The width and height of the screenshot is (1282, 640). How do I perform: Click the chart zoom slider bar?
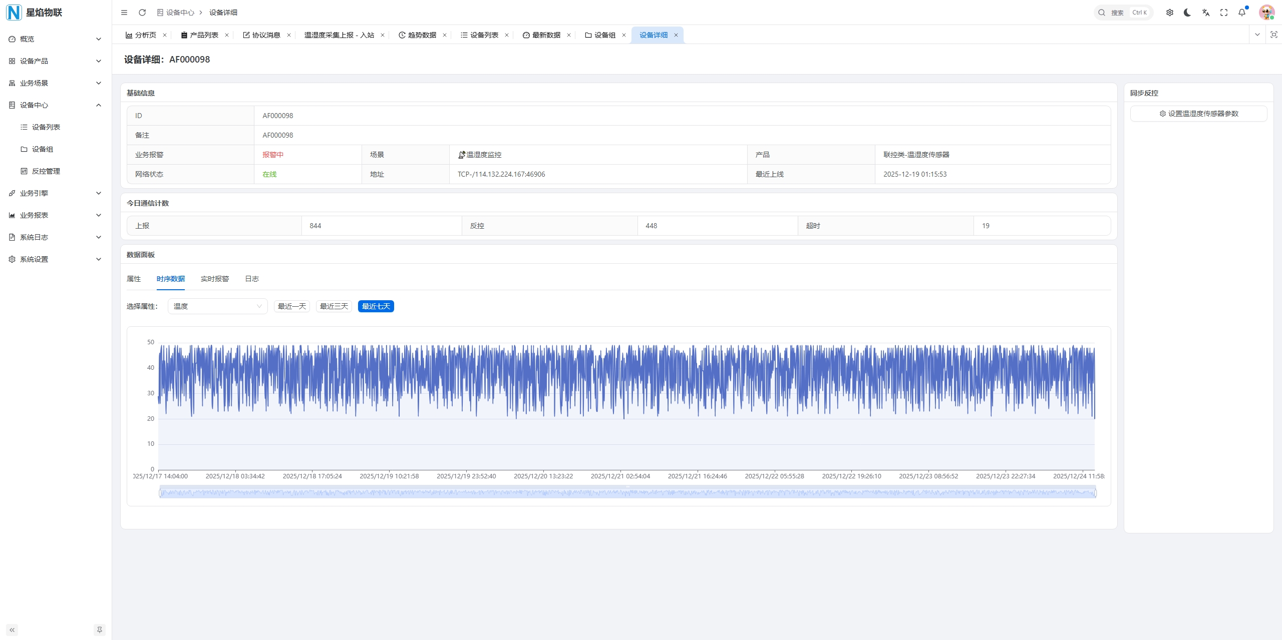(x=627, y=493)
